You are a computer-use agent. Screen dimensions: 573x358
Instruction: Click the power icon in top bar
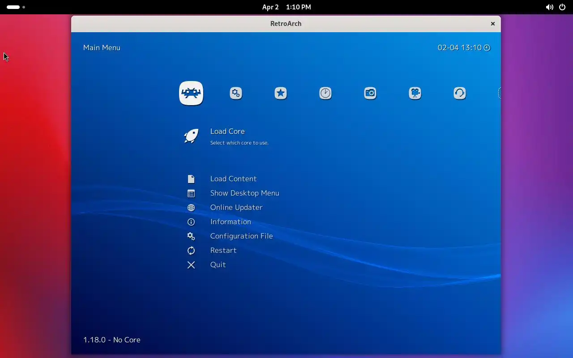pos(562,7)
